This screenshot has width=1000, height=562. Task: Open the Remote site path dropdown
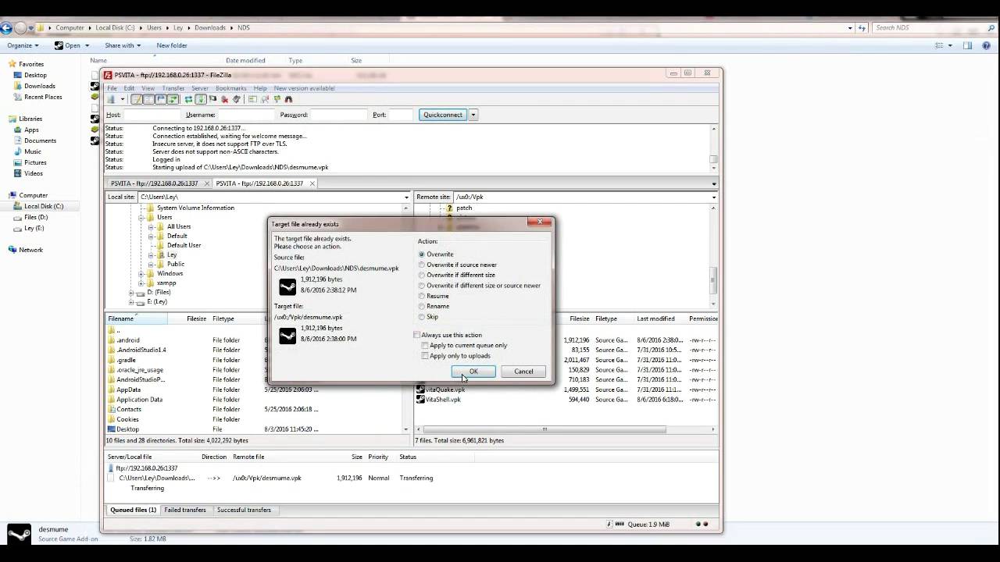(713, 197)
